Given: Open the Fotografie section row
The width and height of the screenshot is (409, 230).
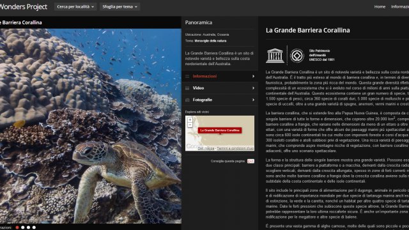Looking at the screenshot, I should pos(220,100).
